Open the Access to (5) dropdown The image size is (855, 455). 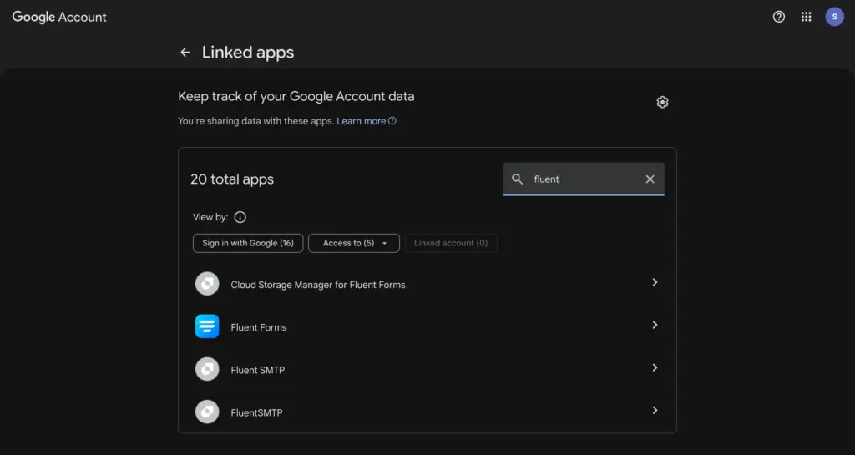pyautogui.click(x=354, y=243)
